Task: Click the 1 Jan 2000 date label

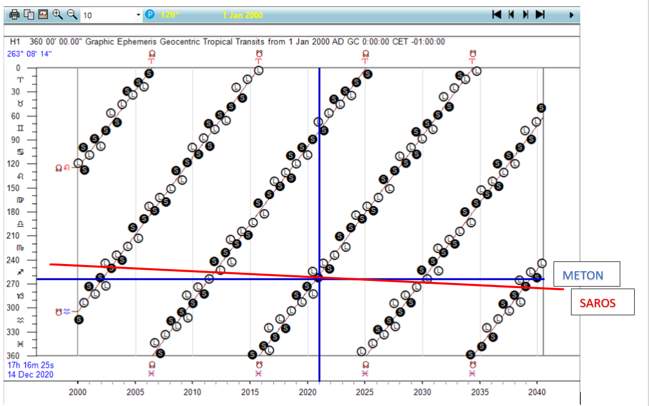Action: pyautogui.click(x=243, y=15)
